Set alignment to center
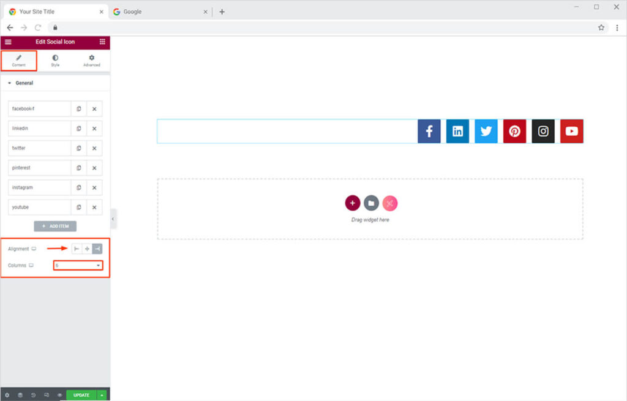 87,249
